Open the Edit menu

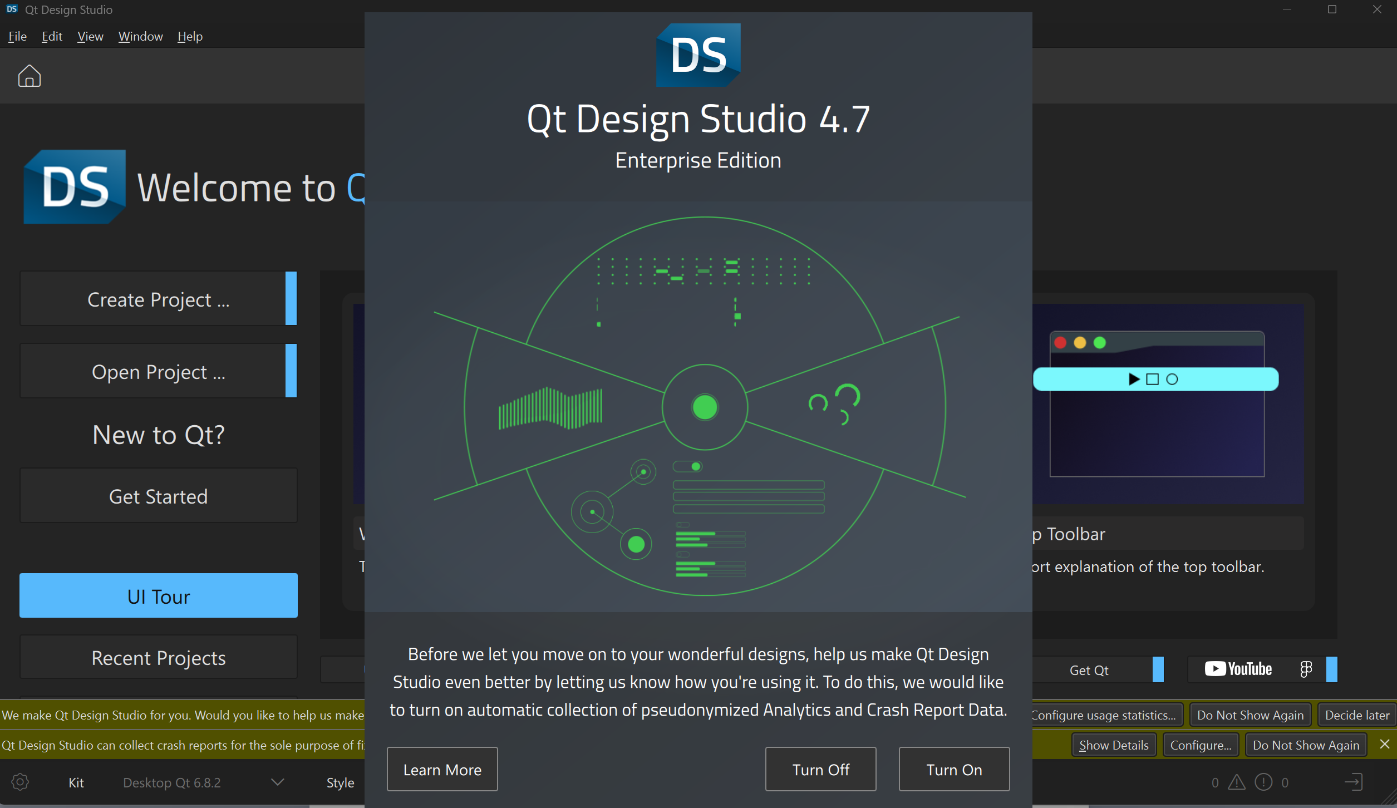pos(52,36)
